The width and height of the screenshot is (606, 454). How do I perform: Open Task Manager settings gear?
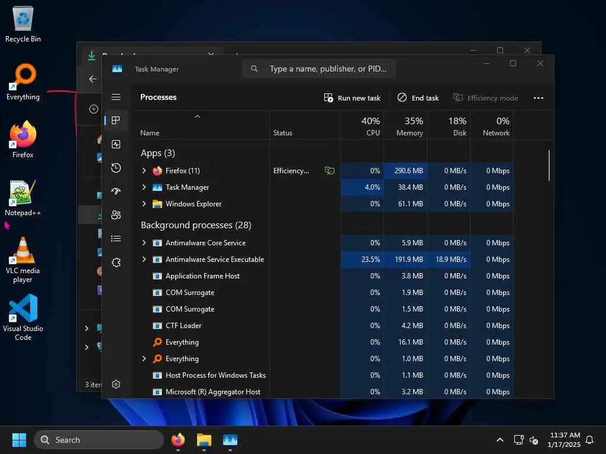[116, 384]
